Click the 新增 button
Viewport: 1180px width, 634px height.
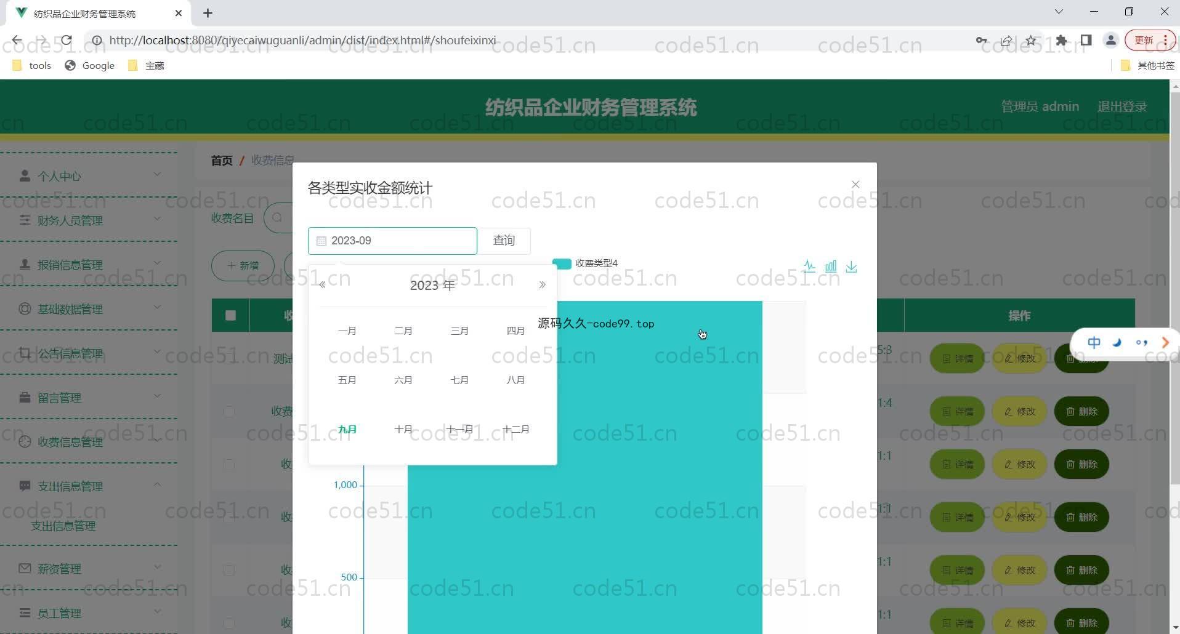[x=243, y=266]
